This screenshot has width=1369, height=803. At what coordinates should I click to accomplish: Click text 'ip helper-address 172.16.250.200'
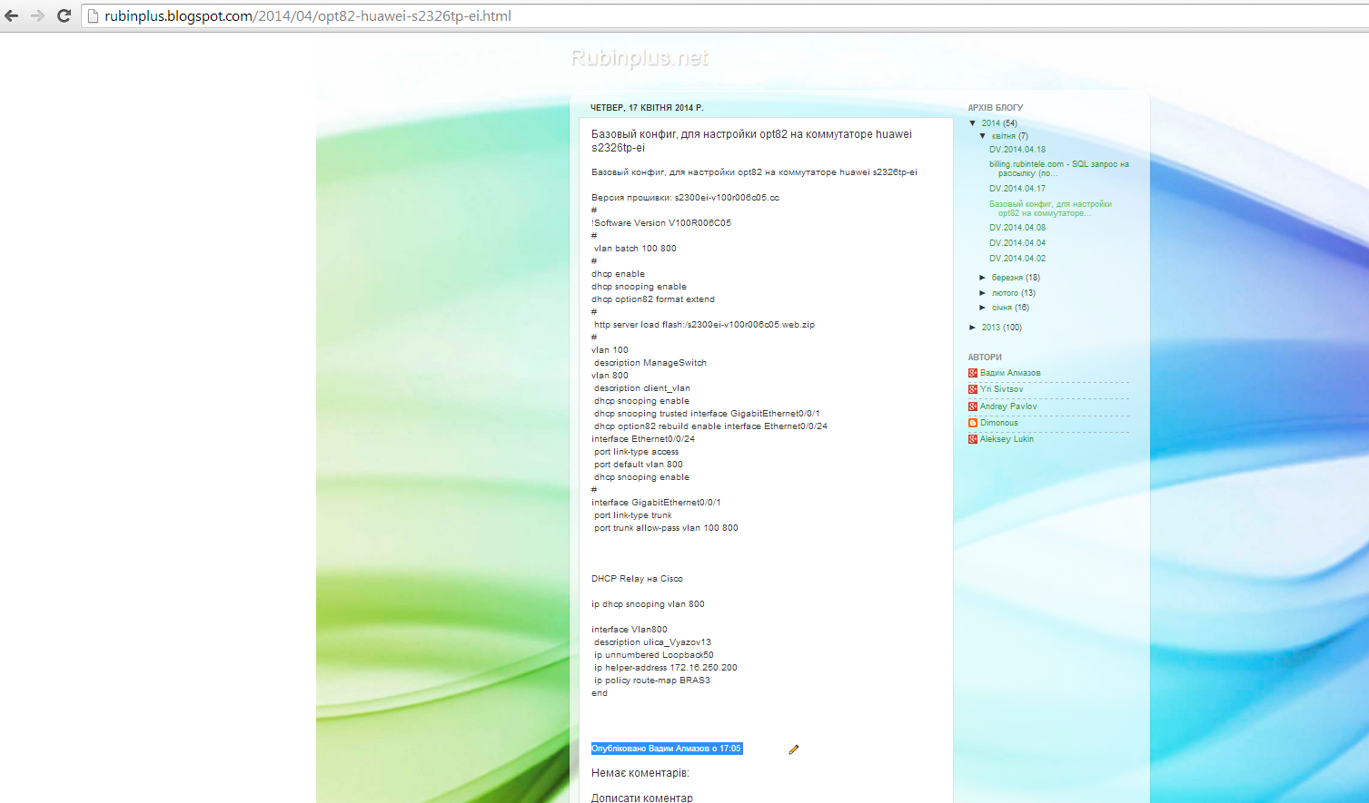[x=666, y=668]
